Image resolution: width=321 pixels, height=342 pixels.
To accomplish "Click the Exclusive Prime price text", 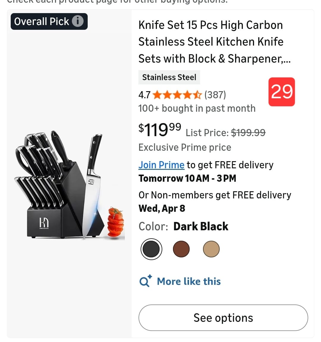I will (x=185, y=147).
